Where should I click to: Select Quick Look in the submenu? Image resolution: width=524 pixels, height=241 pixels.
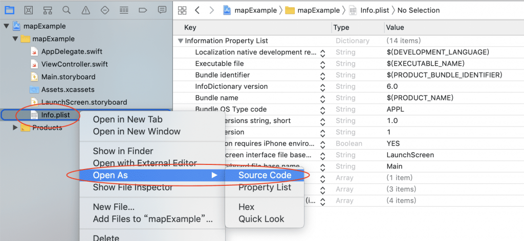261,219
